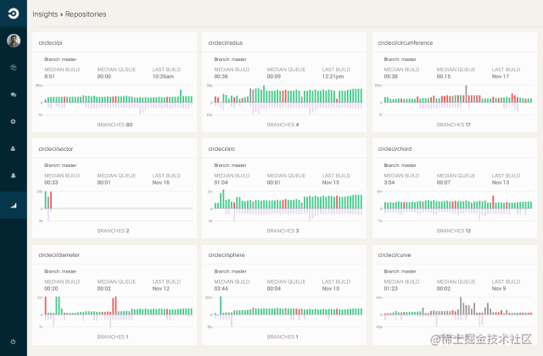Click "Branch: master" label in circleci/pi card

tap(60, 59)
